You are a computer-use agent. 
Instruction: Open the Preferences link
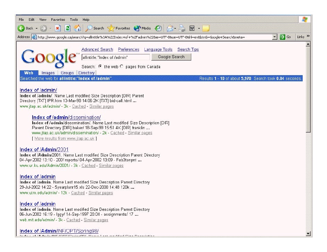(128, 49)
